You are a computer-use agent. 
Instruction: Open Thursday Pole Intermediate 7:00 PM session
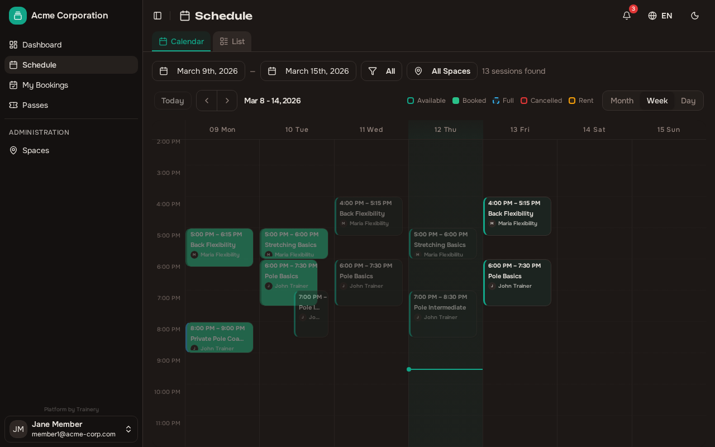click(x=443, y=314)
